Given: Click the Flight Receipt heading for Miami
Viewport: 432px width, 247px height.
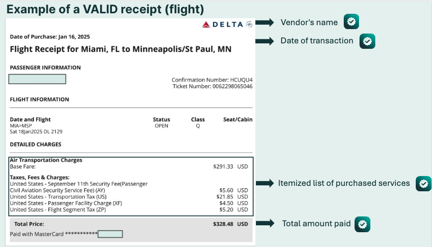Looking at the screenshot, I should pyautogui.click(x=121, y=49).
